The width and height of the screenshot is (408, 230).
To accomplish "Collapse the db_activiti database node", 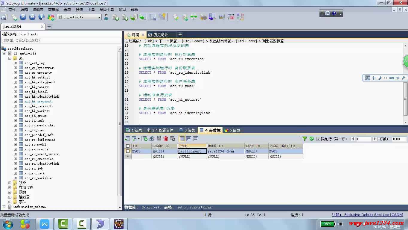I will pos(4,53).
